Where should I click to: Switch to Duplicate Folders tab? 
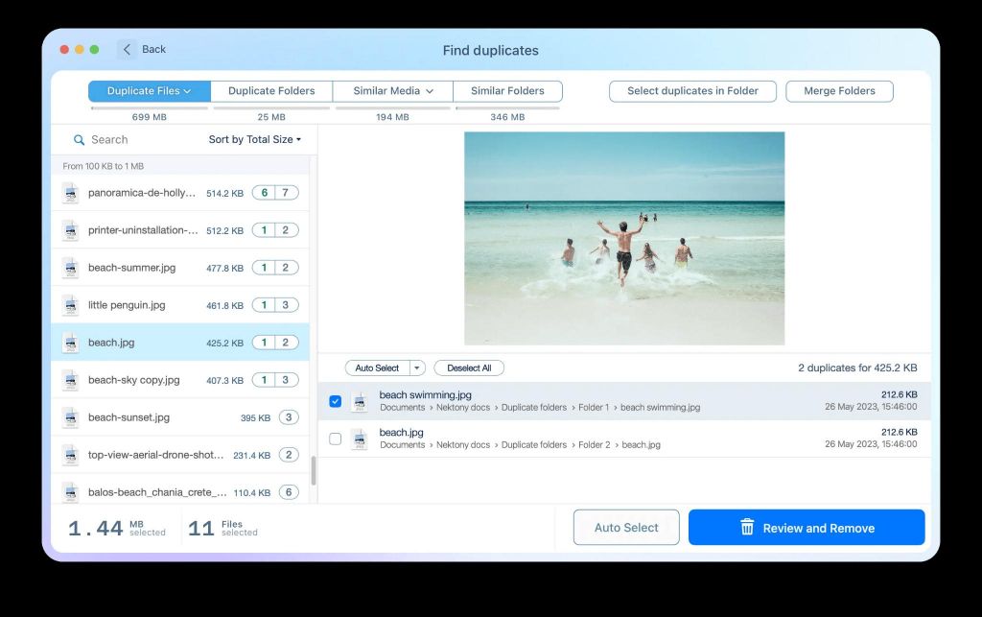click(x=271, y=91)
